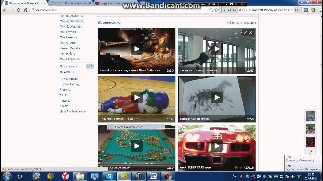
Task: Open Мои Аудиозаписи in sidebar
Action: tap(72, 21)
